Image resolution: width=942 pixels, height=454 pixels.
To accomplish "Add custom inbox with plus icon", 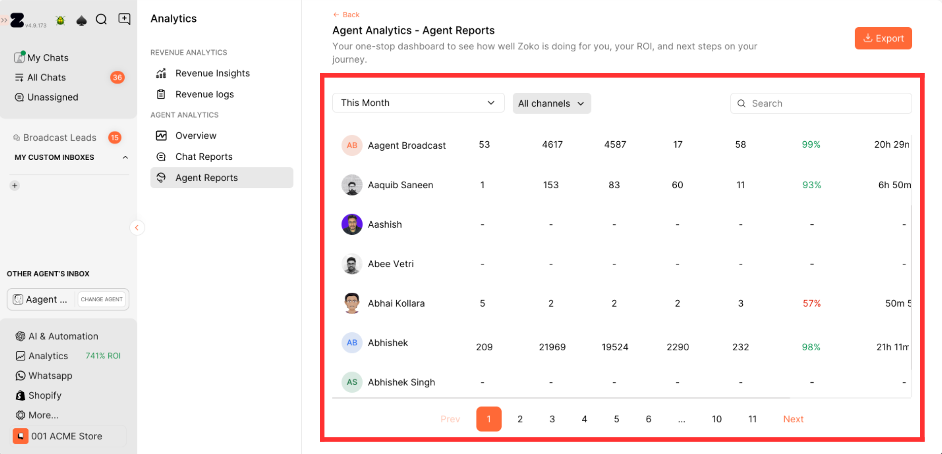I will point(15,185).
